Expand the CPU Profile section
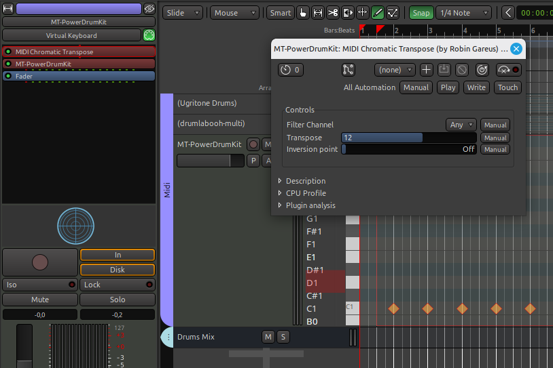Screen dimensions: 553x368 coord(306,193)
